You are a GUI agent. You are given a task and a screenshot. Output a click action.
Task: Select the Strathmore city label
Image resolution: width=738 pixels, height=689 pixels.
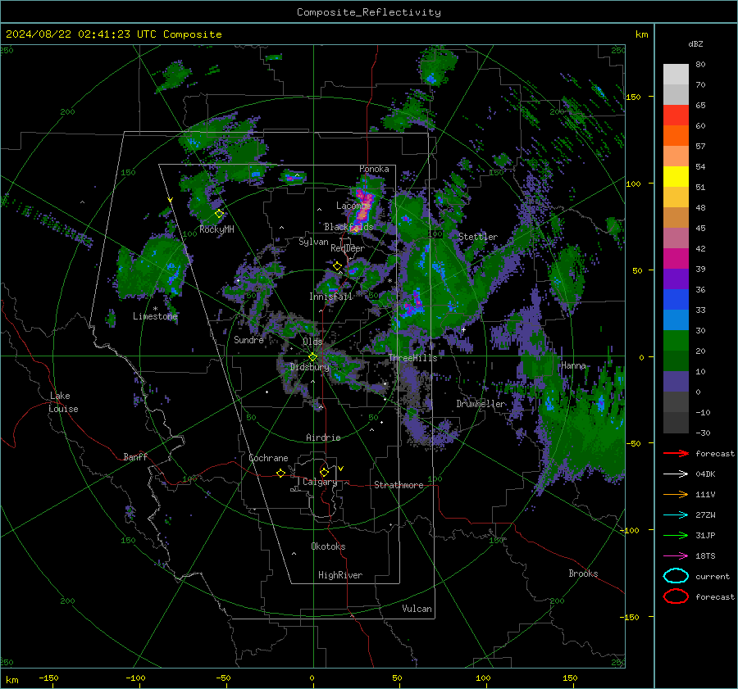click(399, 485)
